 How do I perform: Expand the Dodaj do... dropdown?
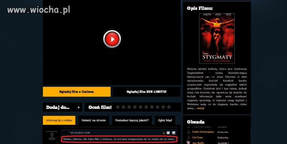coord(62,107)
